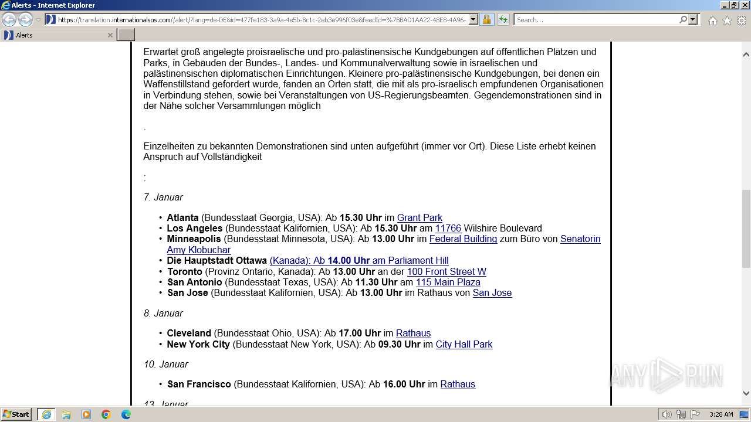Image resolution: width=751 pixels, height=422 pixels.
Task: Click the '7. Januar' date heading
Action: (x=163, y=197)
